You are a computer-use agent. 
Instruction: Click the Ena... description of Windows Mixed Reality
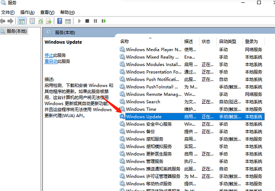(190, 57)
